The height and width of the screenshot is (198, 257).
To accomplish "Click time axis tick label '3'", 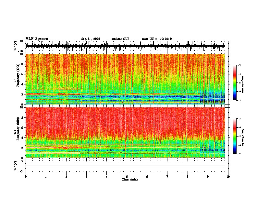I will [86, 177].
